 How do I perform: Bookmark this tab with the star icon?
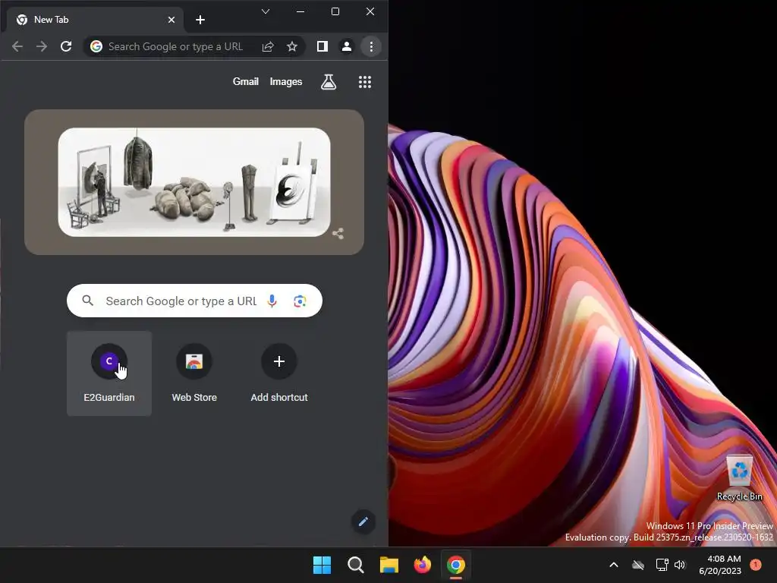click(292, 46)
